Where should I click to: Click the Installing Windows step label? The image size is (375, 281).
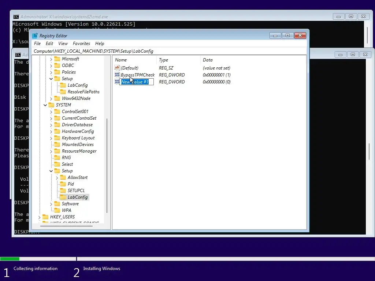102,269
